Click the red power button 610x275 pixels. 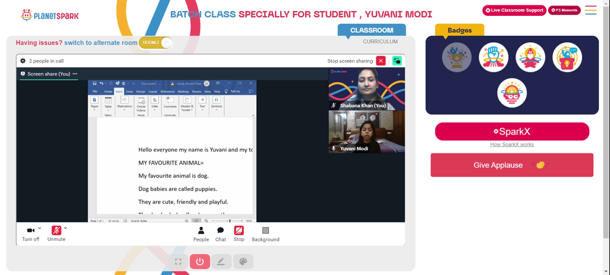(x=200, y=262)
